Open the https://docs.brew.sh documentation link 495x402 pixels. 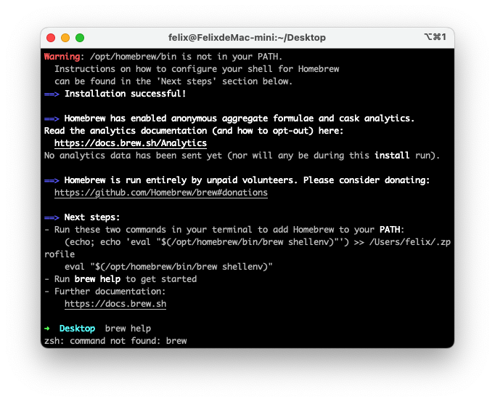coord(115,304)
